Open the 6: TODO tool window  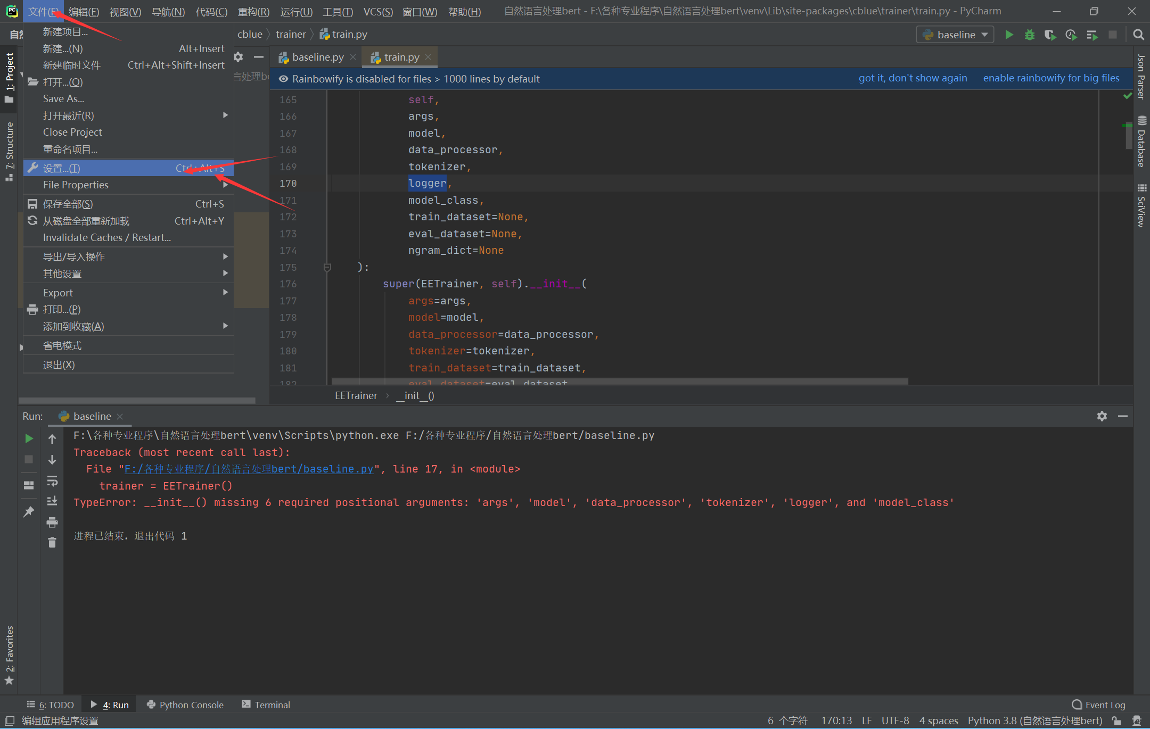pyautogui.click(x=51, y=705)
